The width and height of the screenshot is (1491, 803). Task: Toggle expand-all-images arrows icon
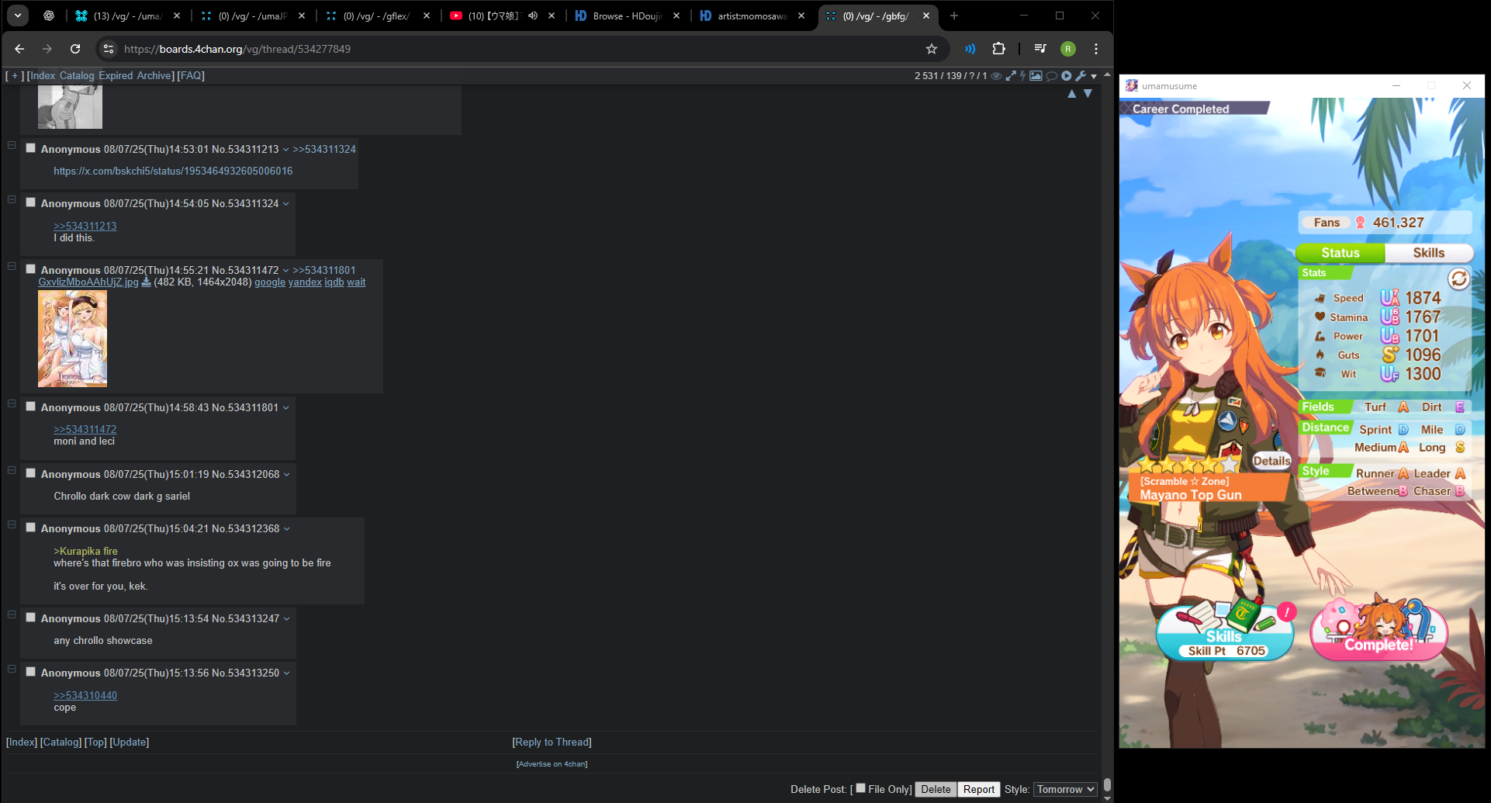tap(1011, 76)
